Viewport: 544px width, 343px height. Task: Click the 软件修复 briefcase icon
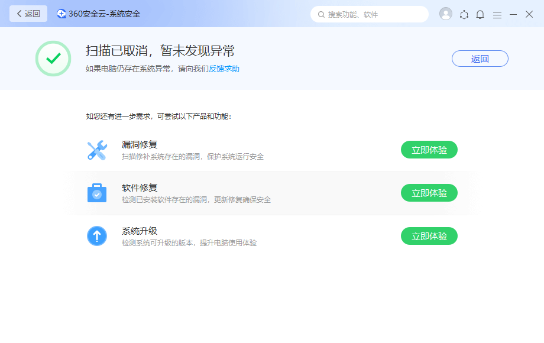coord(97,193)
